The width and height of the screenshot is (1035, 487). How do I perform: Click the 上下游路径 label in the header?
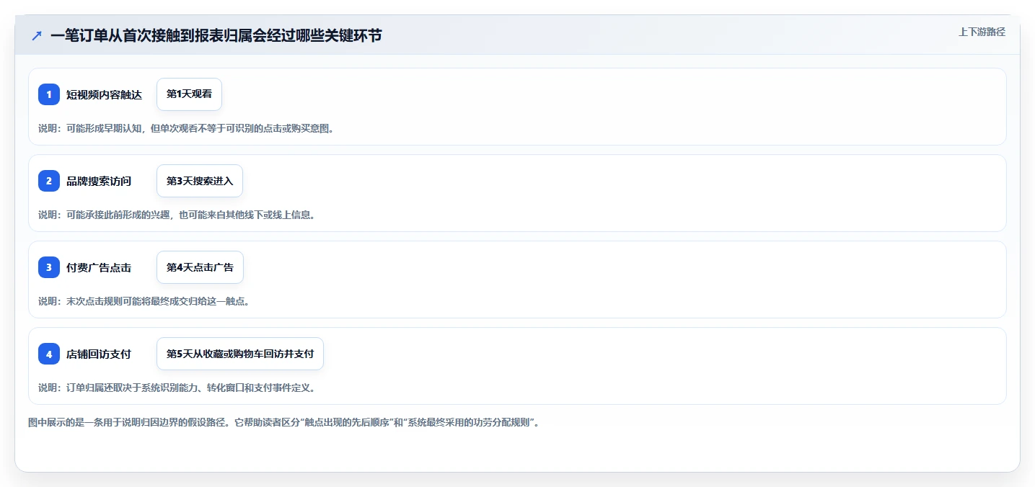pyautogui.click(x=982, y=32)
